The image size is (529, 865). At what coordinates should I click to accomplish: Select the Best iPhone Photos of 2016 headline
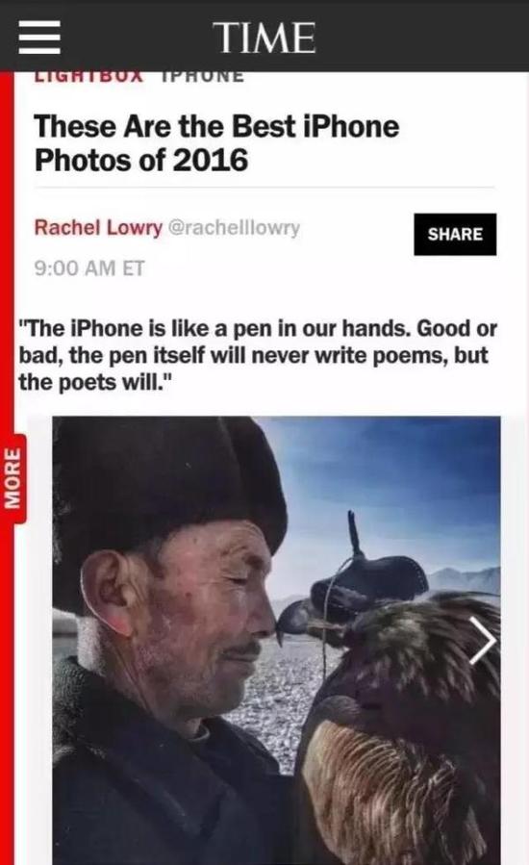[216, 142]
